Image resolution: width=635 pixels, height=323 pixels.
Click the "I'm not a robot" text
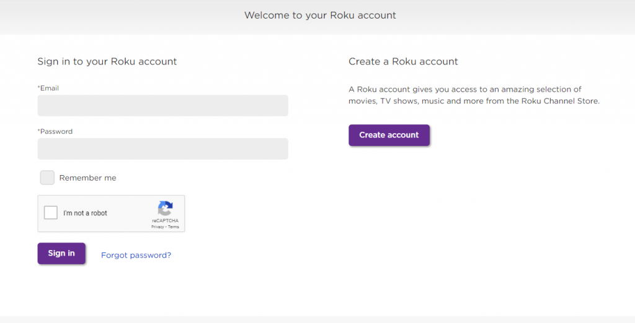point(85,213)
